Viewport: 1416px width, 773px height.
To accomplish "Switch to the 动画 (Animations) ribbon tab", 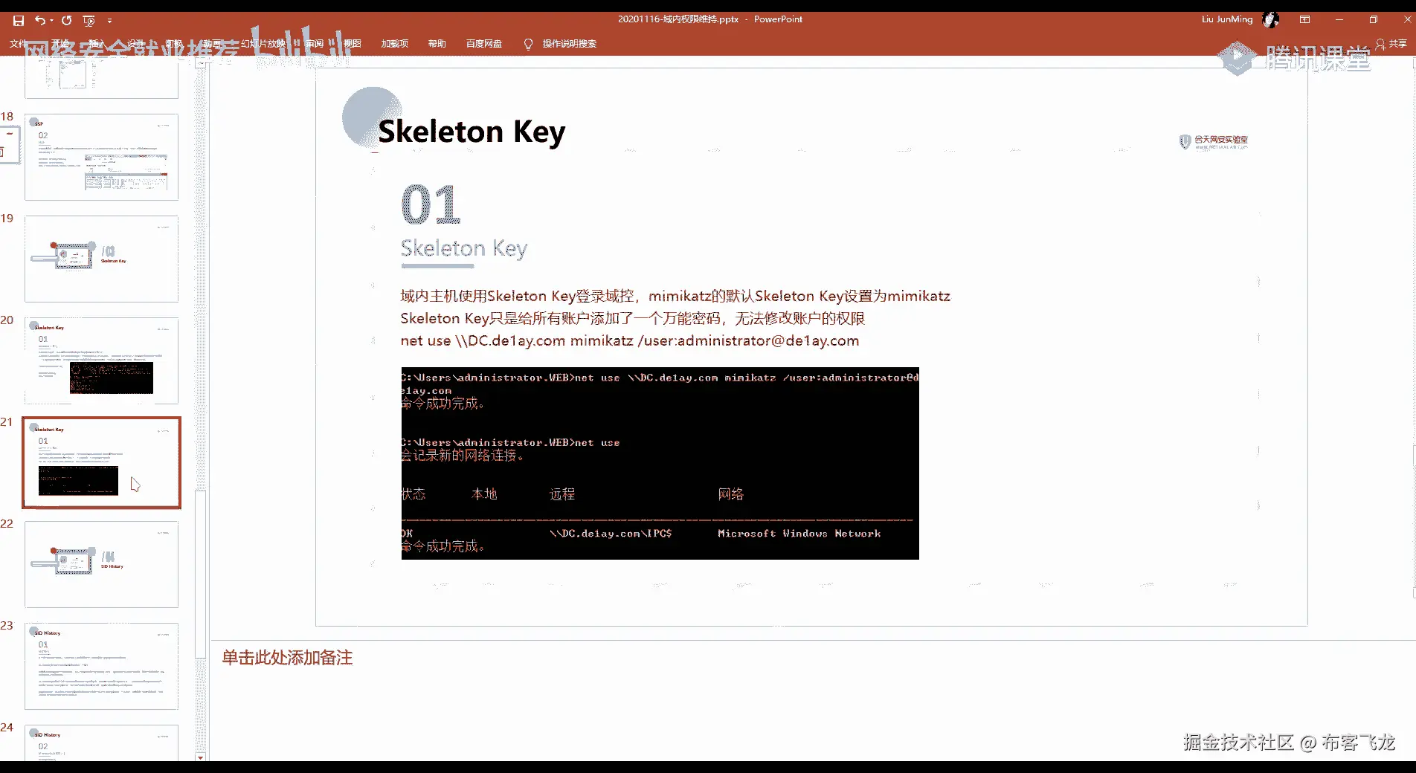I will coord(213,44).
